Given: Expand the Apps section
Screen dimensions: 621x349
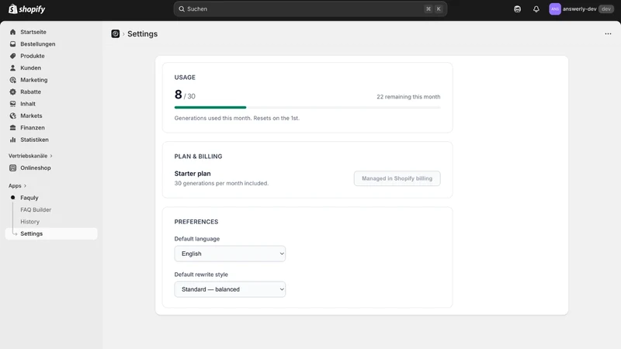Looking at the screenshot, I should [17, 185].
